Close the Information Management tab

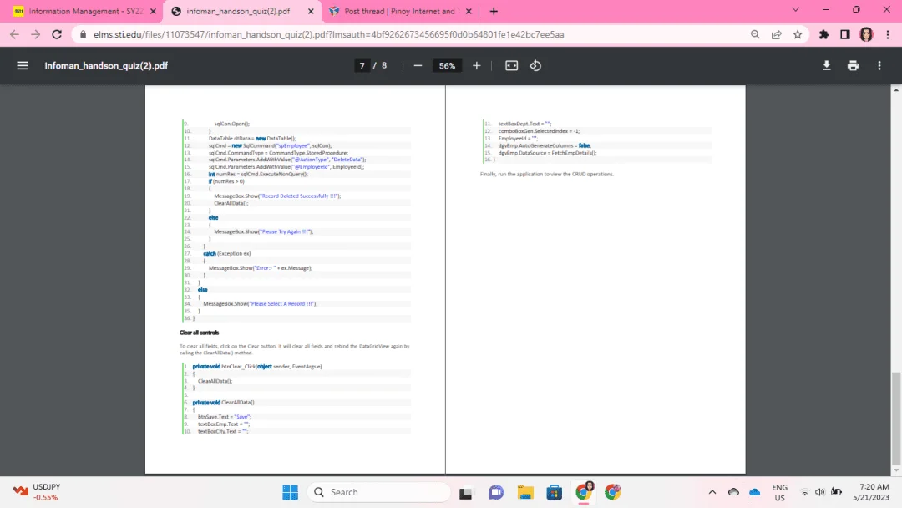click(x=153, y=11)
